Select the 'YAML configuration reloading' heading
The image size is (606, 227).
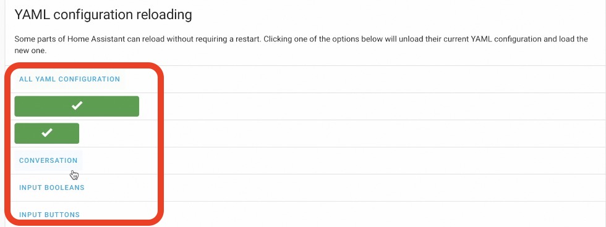pyautogui.click(x=103, y=15)
